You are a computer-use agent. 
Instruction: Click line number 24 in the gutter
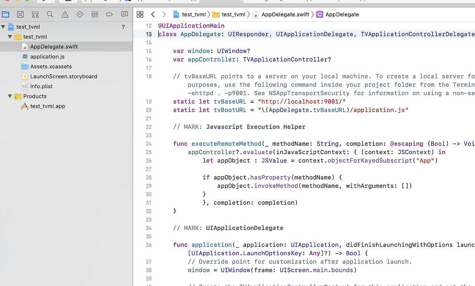(x=149, y=144)
